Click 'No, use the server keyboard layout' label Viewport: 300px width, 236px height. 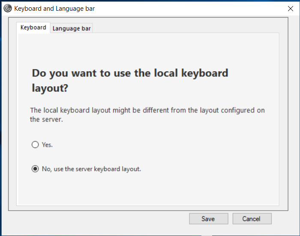[91, 169]
